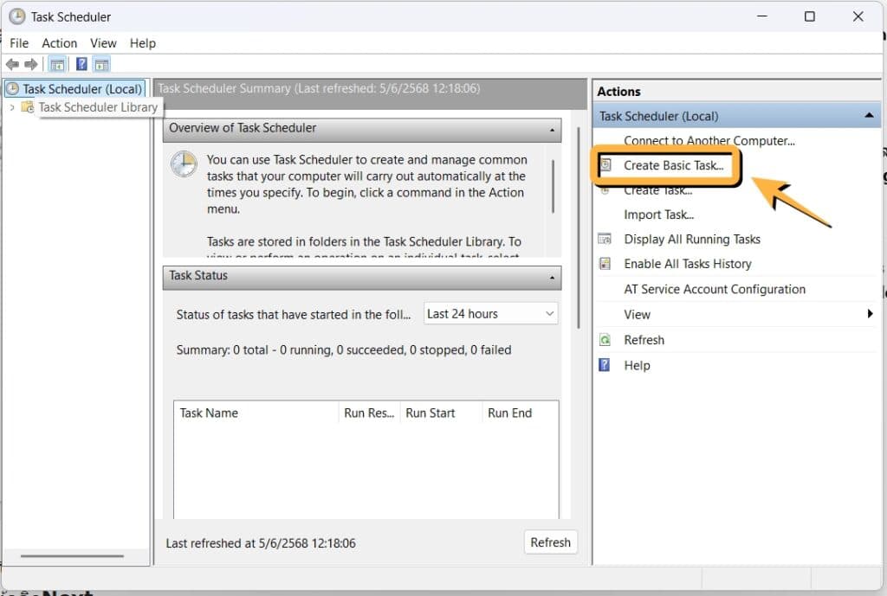
Task: Expand the Task Scheduler Library tree node
Action: point(12,107)
